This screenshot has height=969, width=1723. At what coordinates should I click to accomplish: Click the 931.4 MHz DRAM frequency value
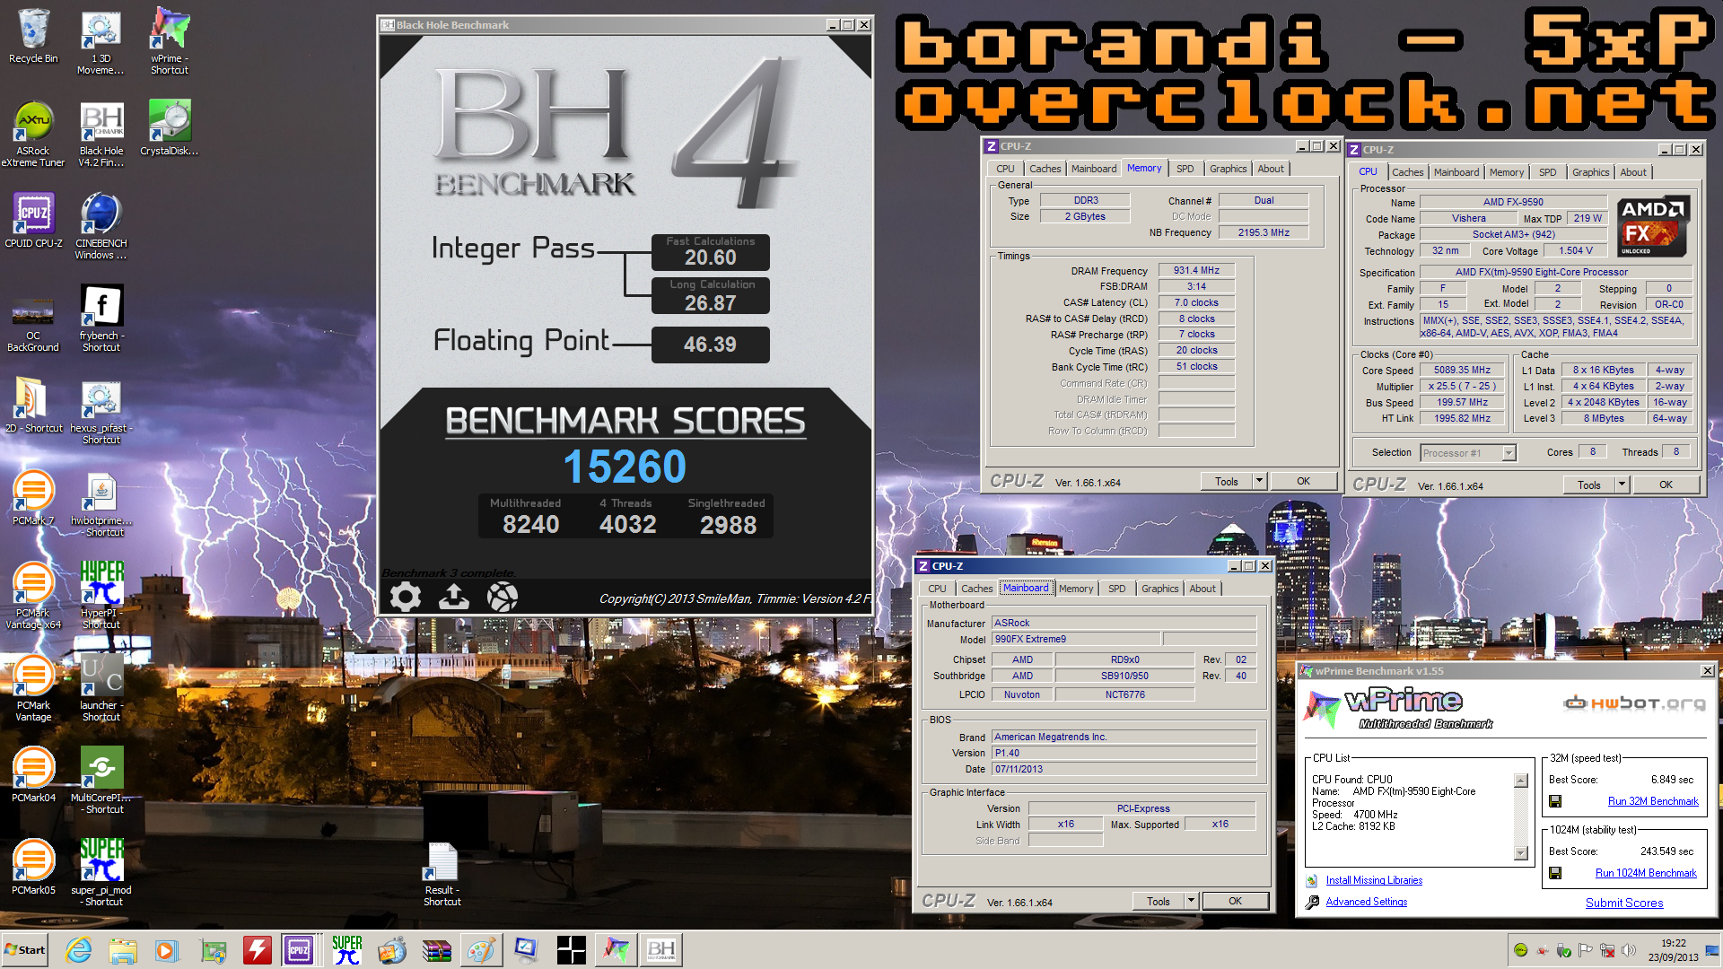tap(1196, 270)
